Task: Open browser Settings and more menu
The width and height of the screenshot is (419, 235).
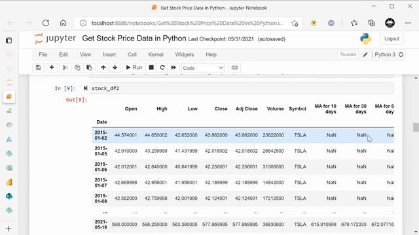Action: [x=408, y=23]
